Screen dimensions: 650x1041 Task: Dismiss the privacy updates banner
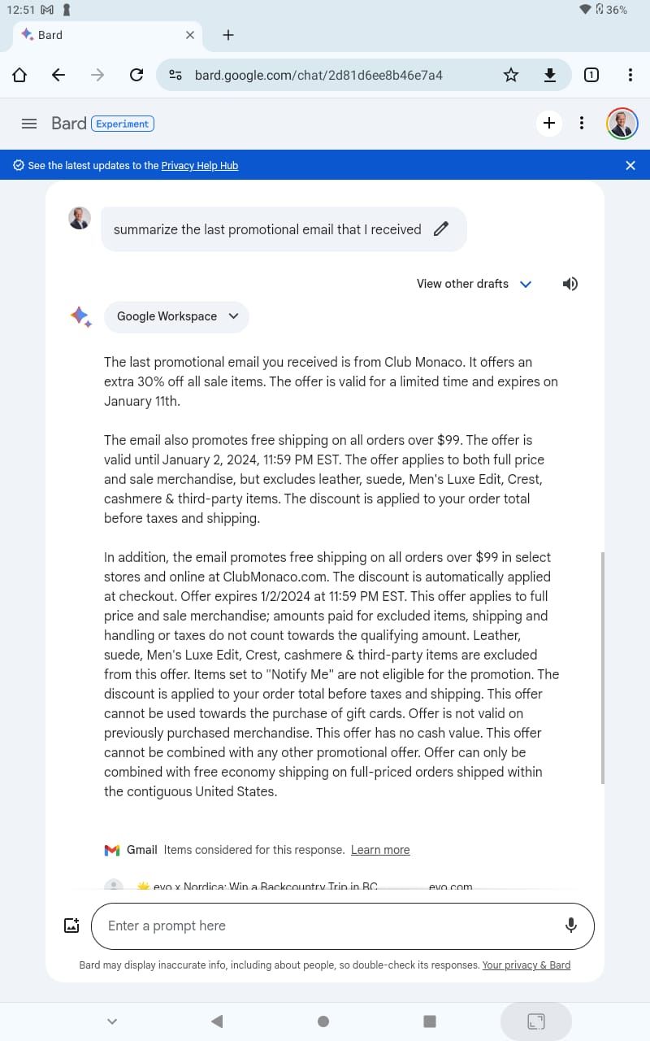click(x=630, y=165)
